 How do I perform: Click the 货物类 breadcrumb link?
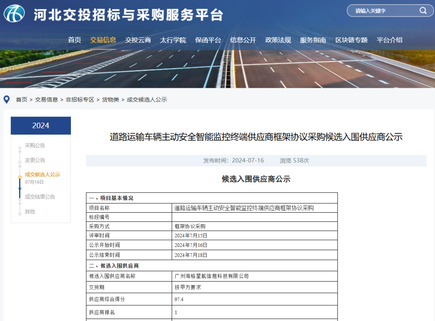click(x=110, y=99)
